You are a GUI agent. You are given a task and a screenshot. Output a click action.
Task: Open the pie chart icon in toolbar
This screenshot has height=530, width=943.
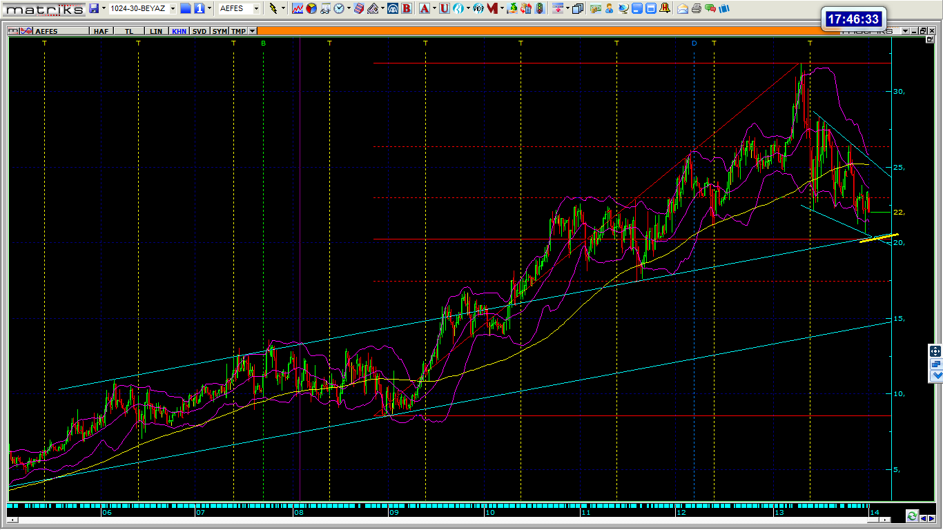311,8
